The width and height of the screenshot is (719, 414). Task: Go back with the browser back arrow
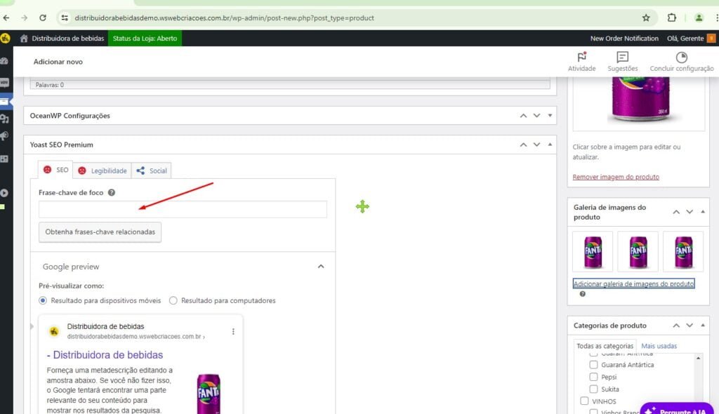(x=6, y=18)
